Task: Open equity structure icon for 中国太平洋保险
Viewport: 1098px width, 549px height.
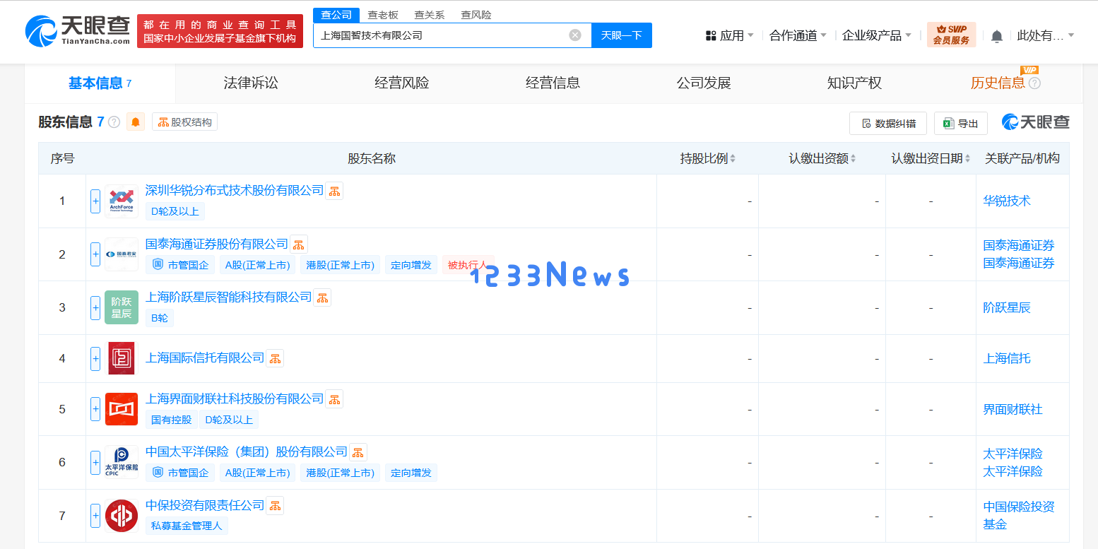Action: [358, 452]
